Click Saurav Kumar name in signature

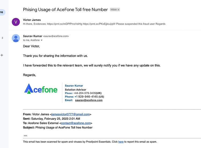74,86
